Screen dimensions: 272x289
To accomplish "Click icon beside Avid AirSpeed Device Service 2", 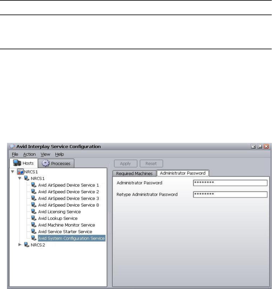I will (x=33, y=191).
